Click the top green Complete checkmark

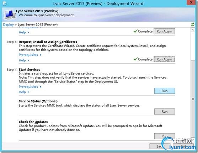135,31
